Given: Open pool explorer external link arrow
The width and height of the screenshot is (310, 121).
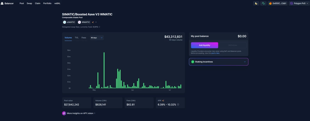Looking at the screenshot, I should pyautogui.click(x=96, y=22).
